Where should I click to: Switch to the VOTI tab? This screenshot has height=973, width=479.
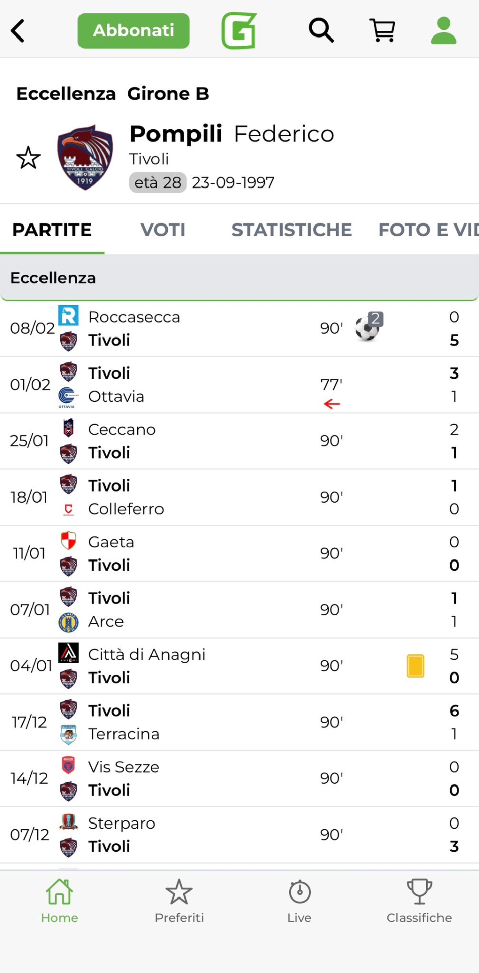click(163, 230)
